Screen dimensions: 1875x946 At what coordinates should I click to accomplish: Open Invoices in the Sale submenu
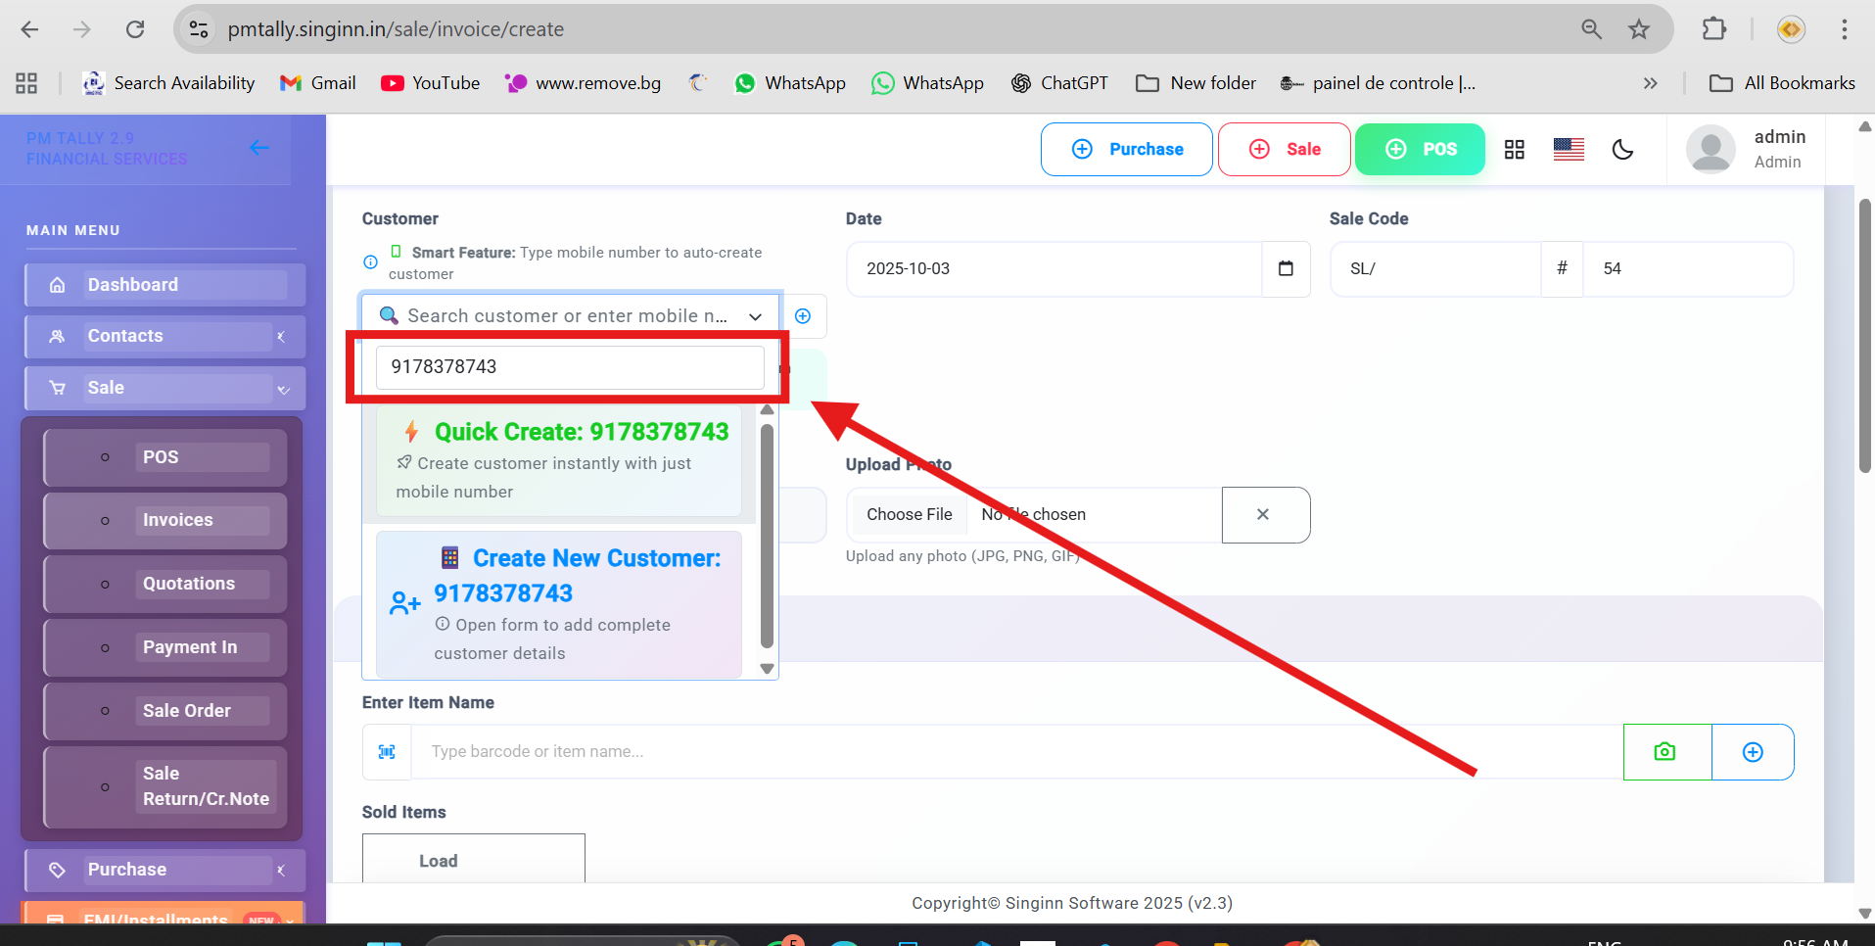(177, 520)
